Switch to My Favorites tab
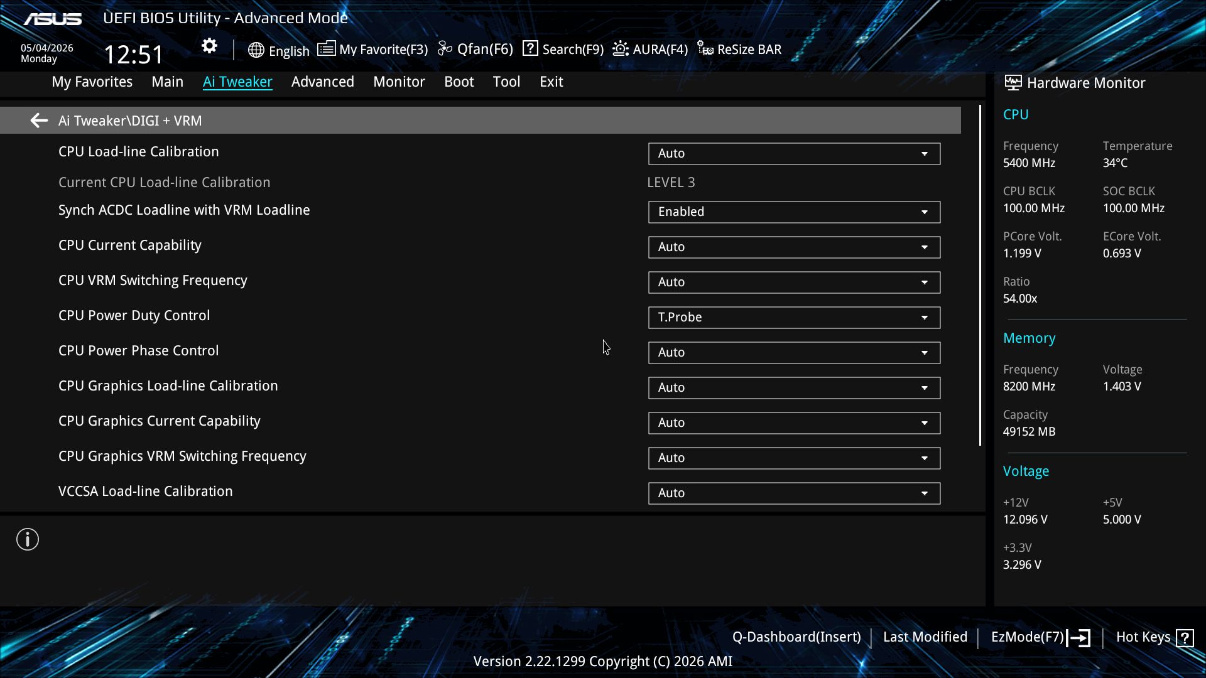 tap(92, 82)
